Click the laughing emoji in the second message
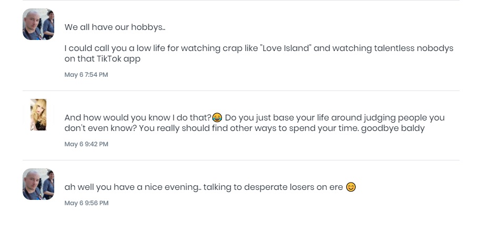Screen dimensions: 479x242 coord(217,117)
